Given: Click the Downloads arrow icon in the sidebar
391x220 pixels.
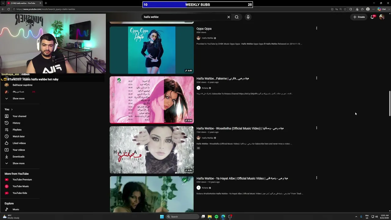Looking at the screenshot, I should [x=6, y=156].
